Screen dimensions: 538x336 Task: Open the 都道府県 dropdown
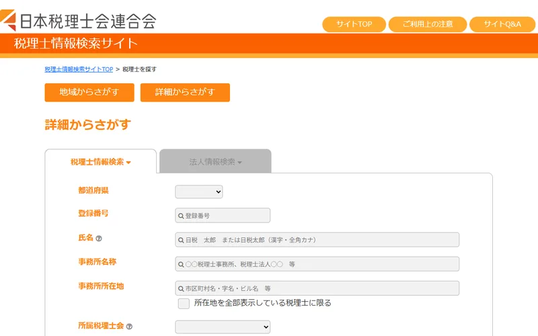click(x=198, y=192)
